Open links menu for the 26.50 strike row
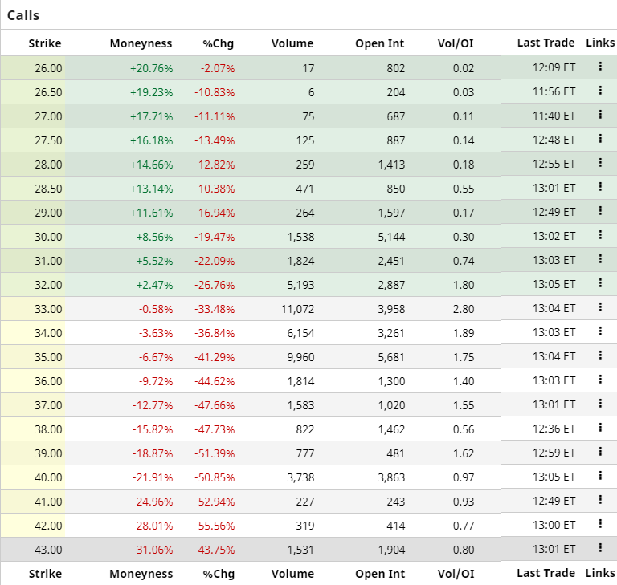Image resolution: width=617 pixels, height=585 pixels. [600, 91]
